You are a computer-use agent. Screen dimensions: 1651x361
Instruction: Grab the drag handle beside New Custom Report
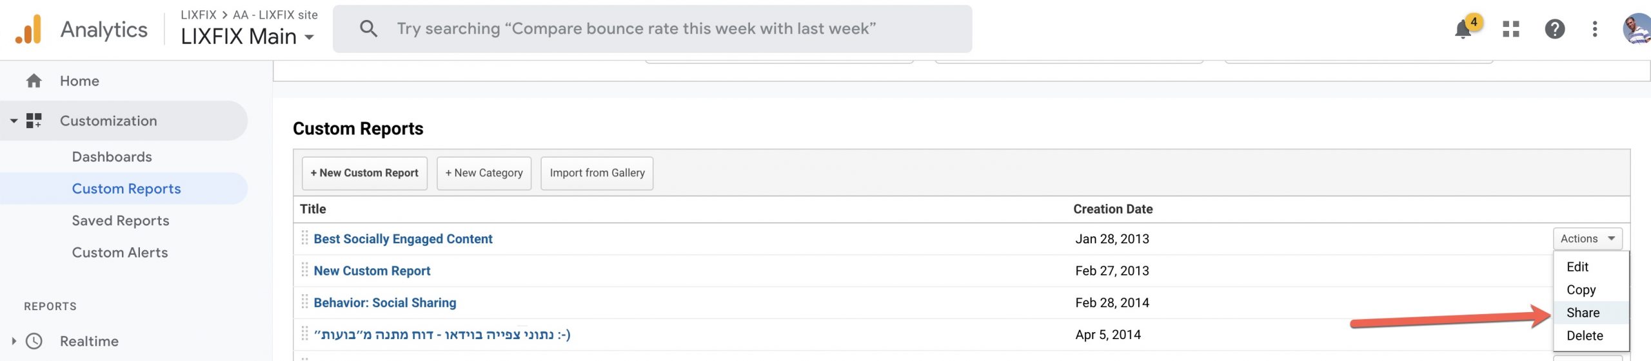[304, 270]
